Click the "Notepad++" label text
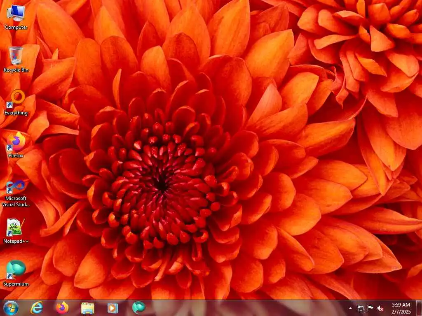The height and width of the screenshot is (316, 422). pyautogui.click(x=16, y=241)
